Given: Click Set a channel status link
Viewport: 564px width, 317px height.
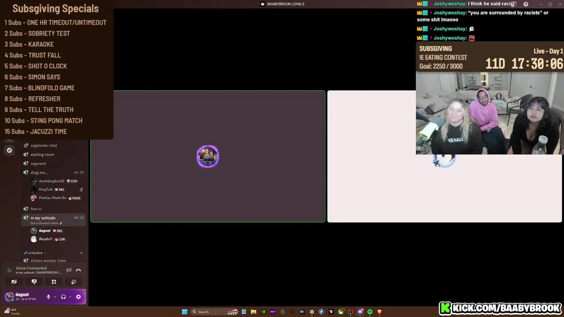Looking at the screenshot, I should click(x=46, y=223).
